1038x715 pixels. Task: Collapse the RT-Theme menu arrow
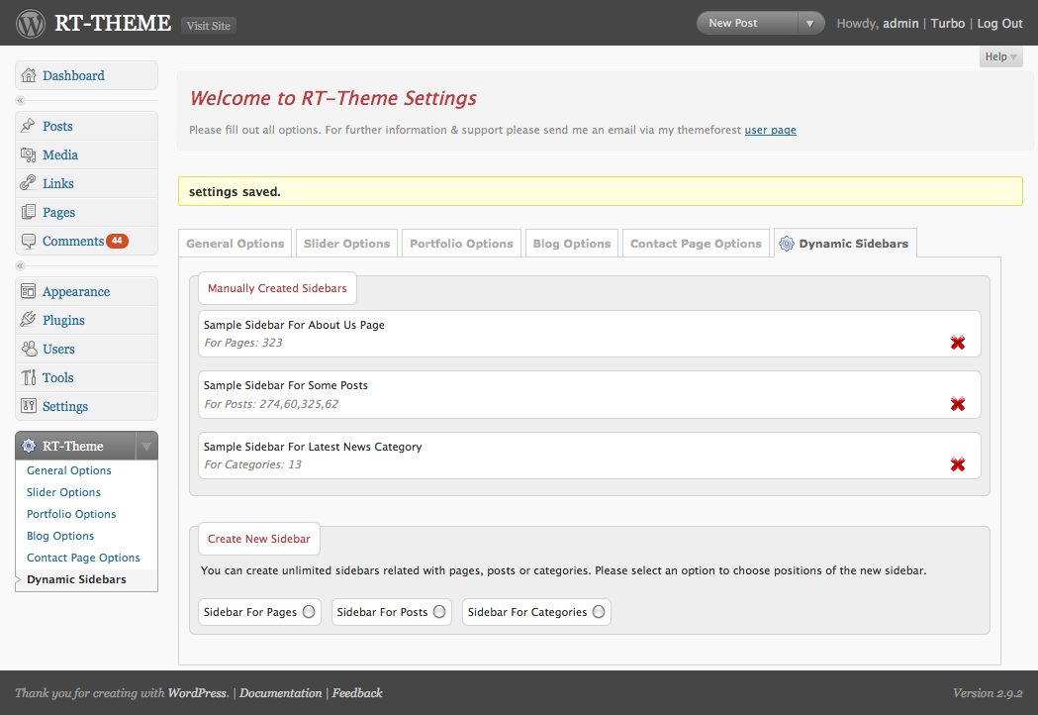146,446
